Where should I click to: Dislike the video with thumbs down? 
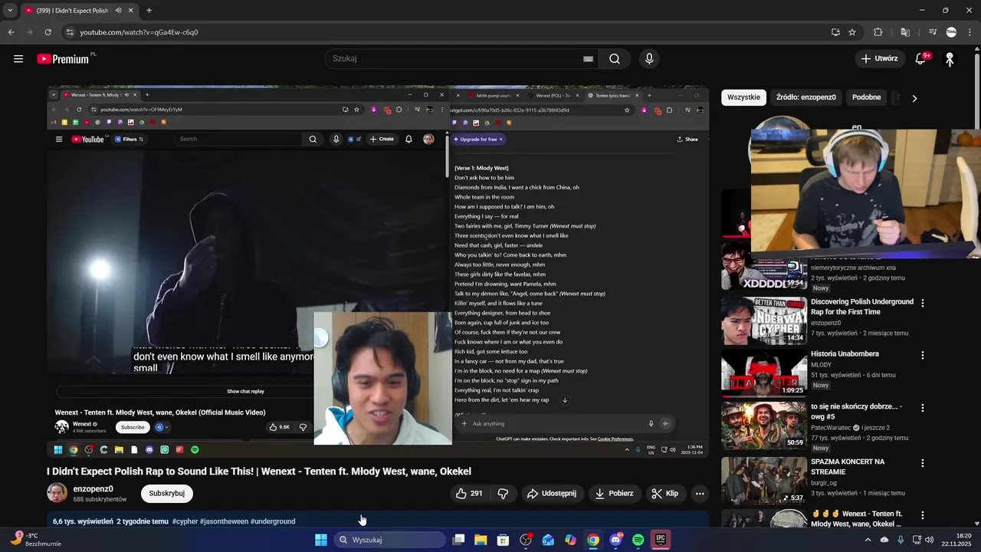tap(503, 493)
